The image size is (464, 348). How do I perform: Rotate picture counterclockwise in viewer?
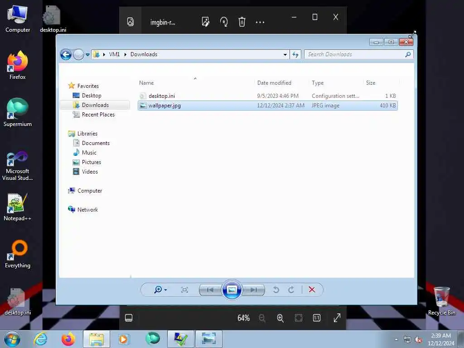[276, 290]
